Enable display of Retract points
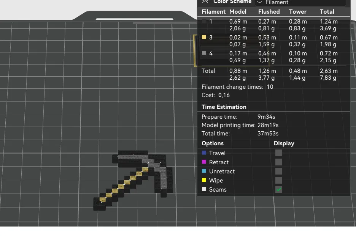Viewport: 356px width, 236px height. pyautogui.click(x=279, y=162)
